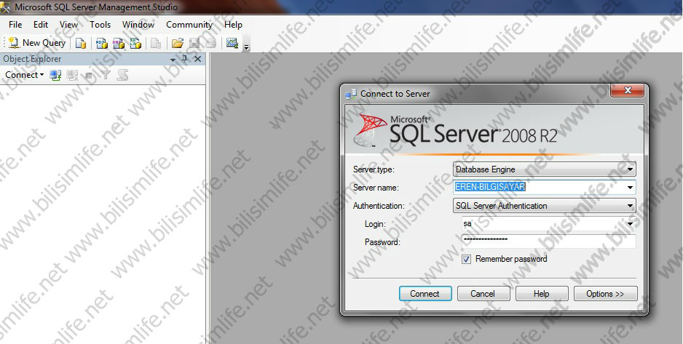This screenshot has height=344, width=683.
Task: Click the Connect button in dialog
Action: 425,294
